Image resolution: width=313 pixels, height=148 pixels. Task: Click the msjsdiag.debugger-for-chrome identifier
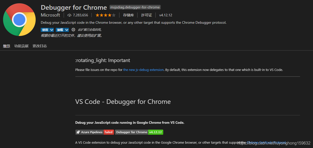135,7
